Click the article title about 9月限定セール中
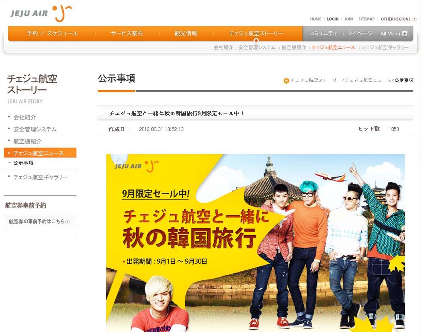The height and width of the screenshot is (332, 421). coord(177,114)
